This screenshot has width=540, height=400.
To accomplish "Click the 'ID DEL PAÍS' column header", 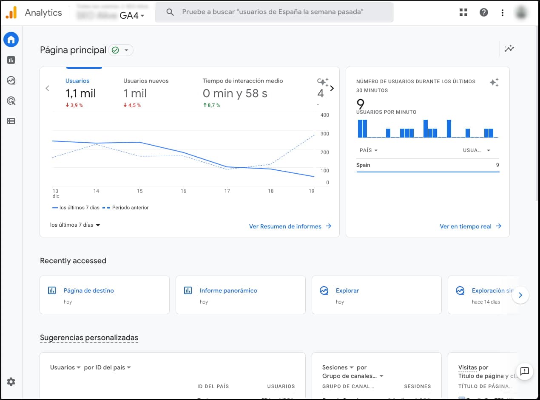I will pyautogui.click(x=213, y=386).
